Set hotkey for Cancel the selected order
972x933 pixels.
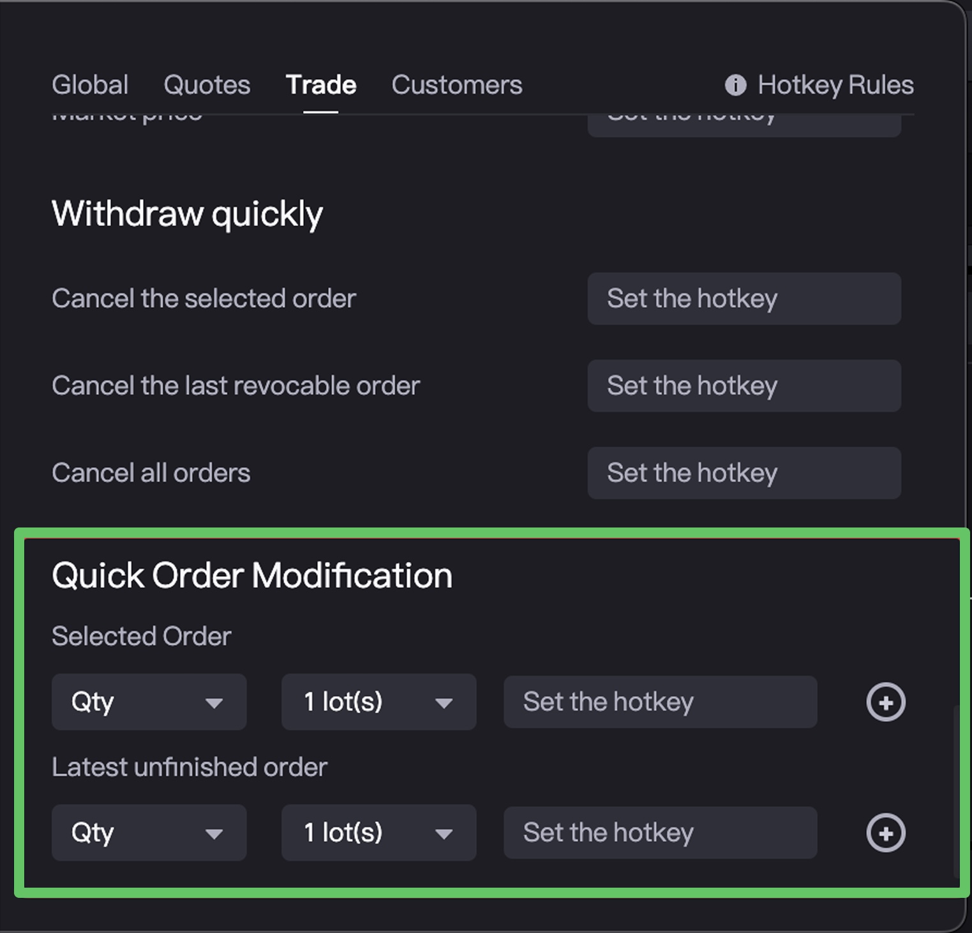coord(744,299)
